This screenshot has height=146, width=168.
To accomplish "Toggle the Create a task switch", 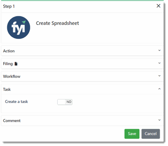I will pos(65,102).
